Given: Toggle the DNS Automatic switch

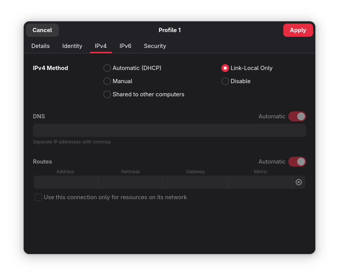Looking at the screenshot, I should tap(297, 116).
